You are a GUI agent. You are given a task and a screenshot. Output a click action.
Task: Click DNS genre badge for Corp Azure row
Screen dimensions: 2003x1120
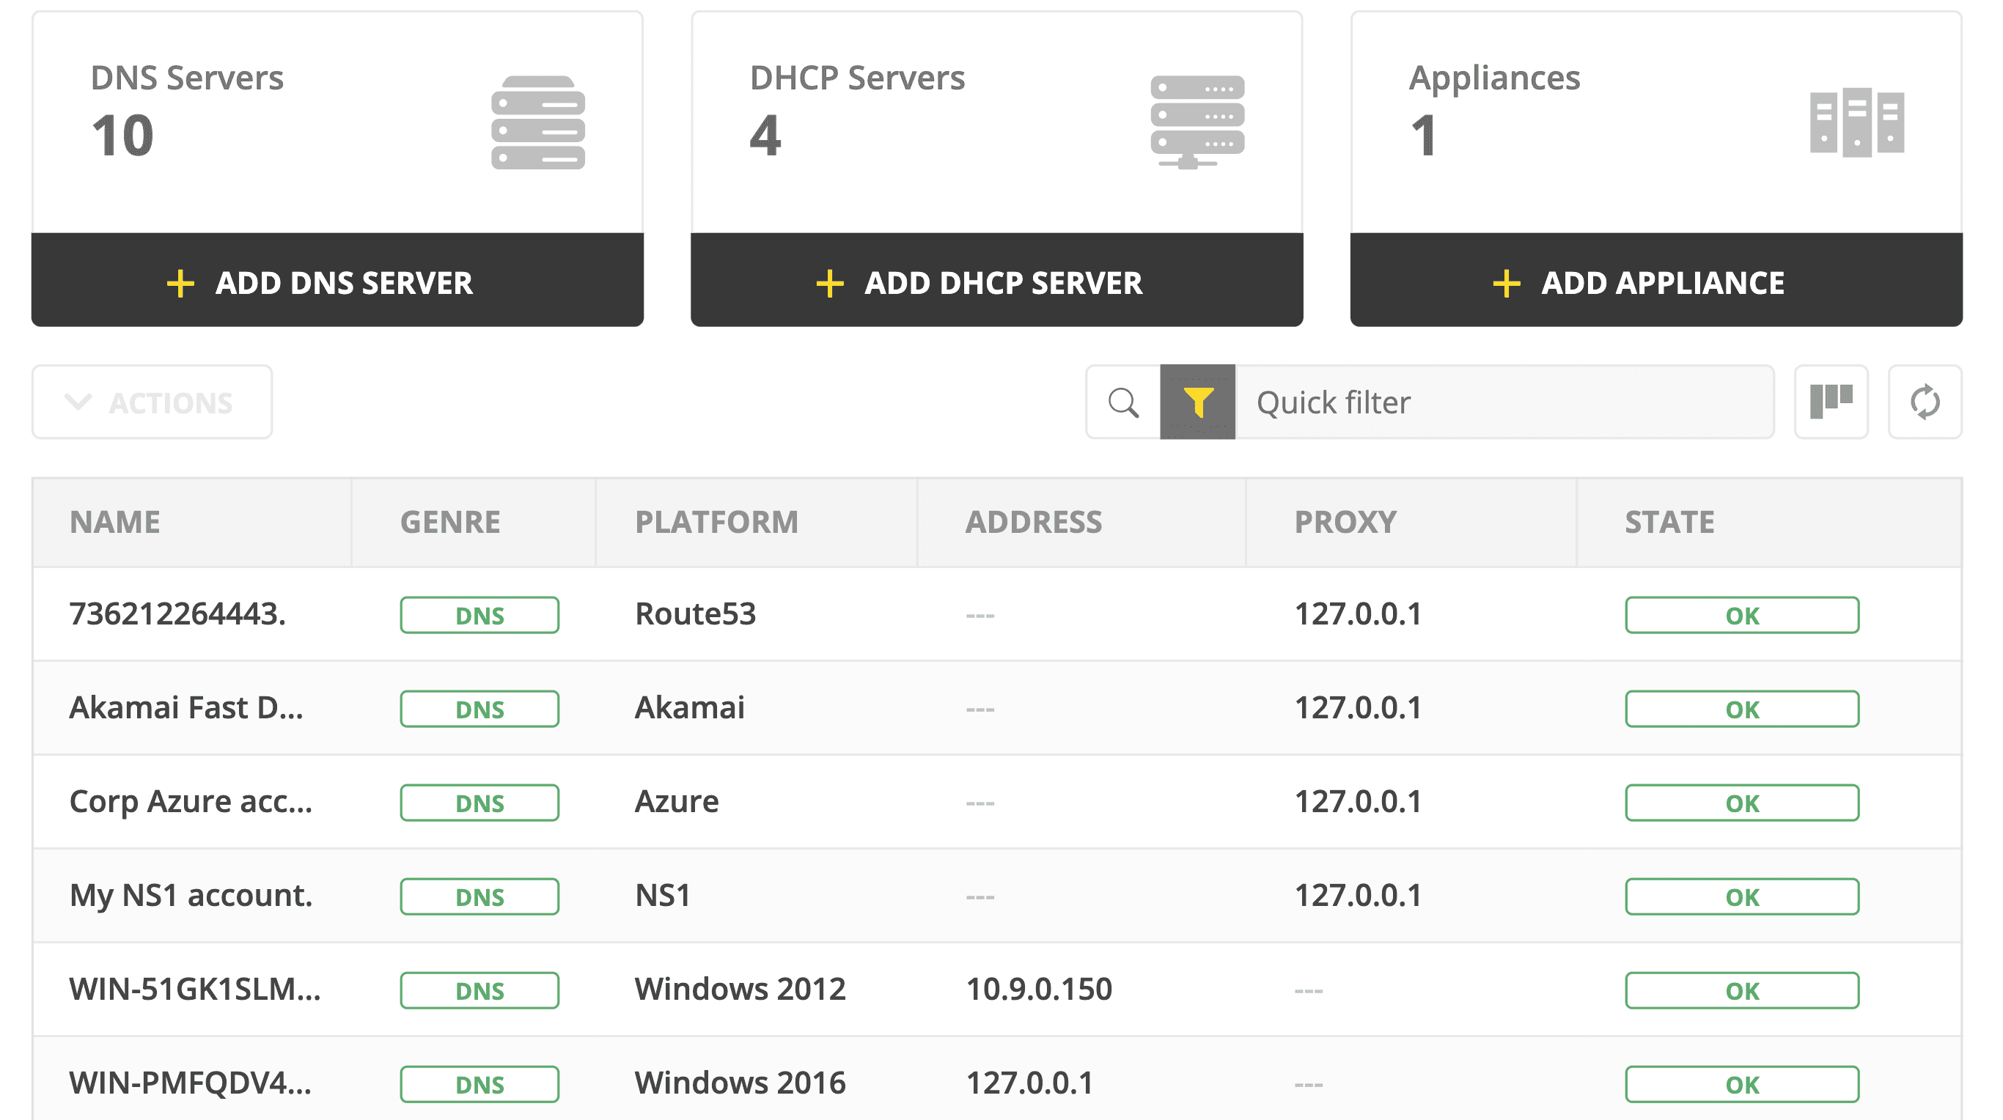tap(479, 803)
